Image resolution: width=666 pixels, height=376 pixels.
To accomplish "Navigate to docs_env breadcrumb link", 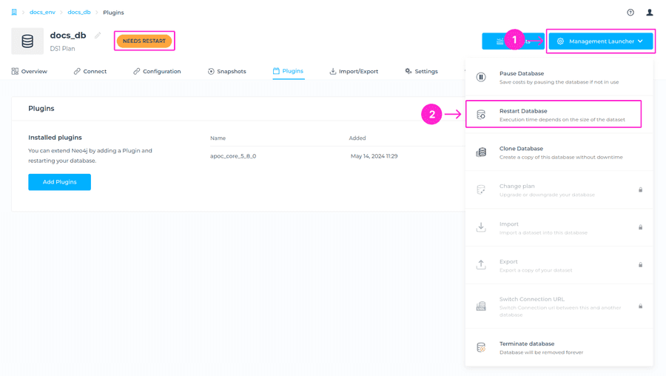I will coord(42,13).
